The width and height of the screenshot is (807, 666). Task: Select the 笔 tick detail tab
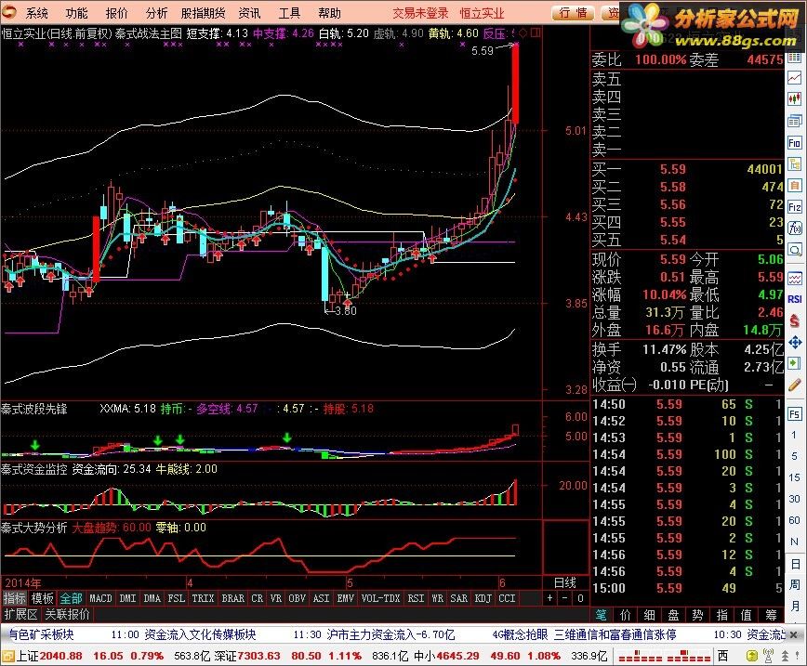coord(602,615)
